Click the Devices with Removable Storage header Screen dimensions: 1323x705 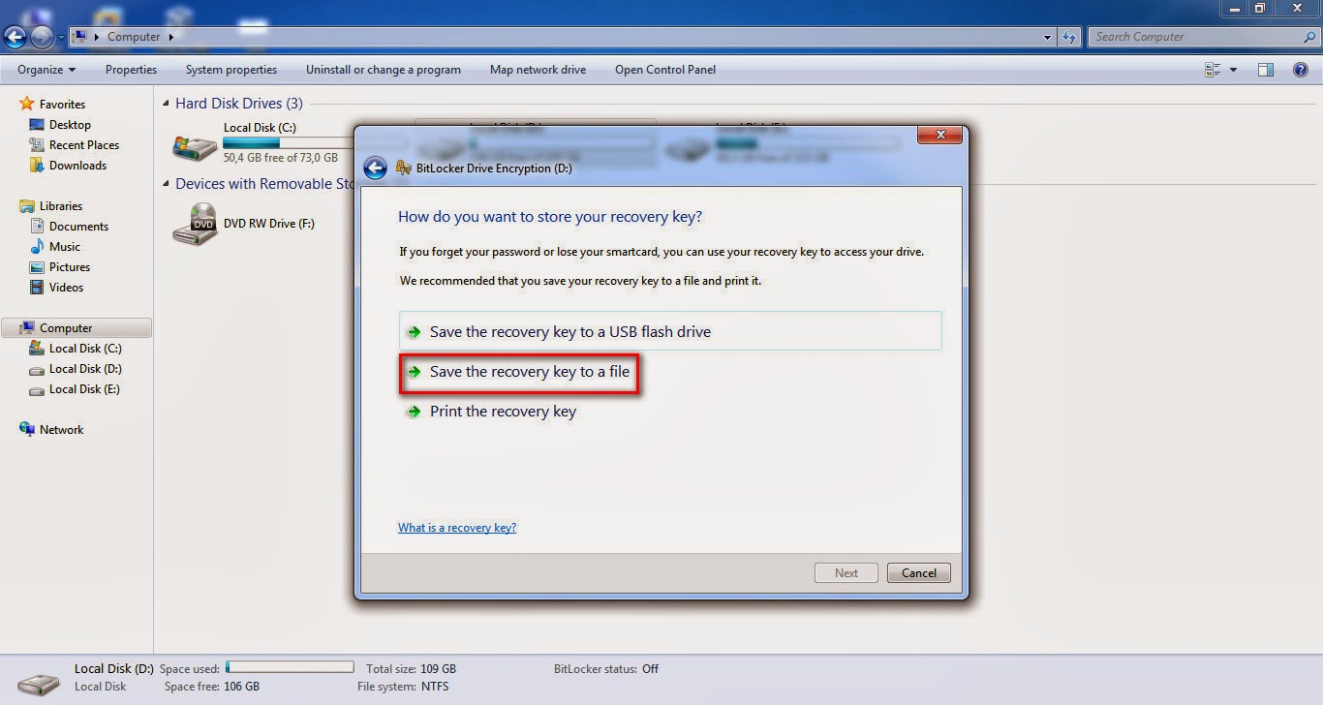(x=264, y=184)
